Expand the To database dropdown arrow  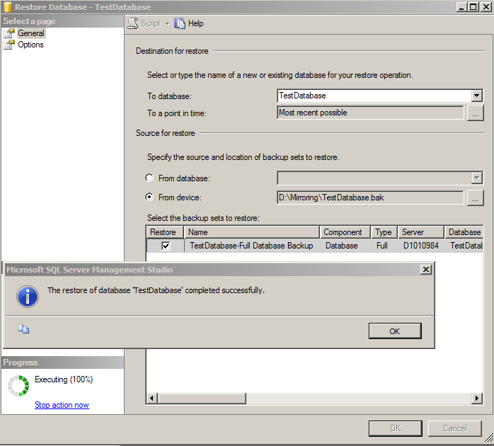(477, 96)
